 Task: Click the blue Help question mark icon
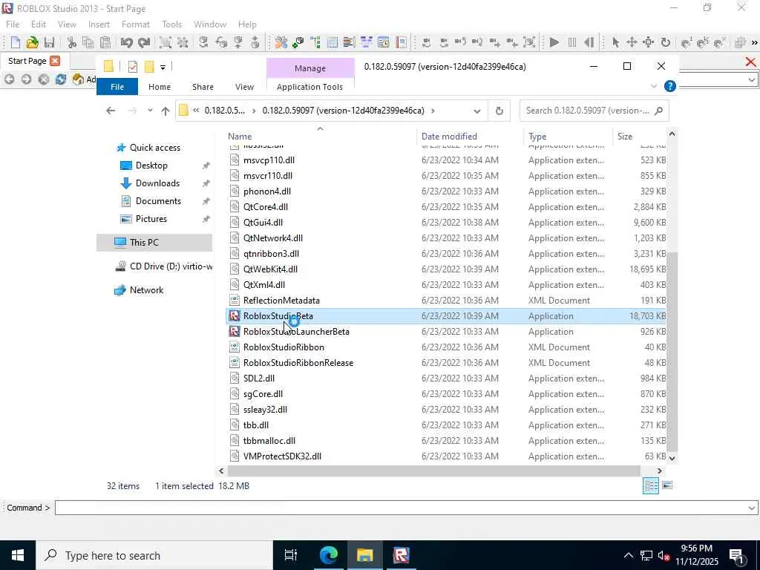click(670, 86)
